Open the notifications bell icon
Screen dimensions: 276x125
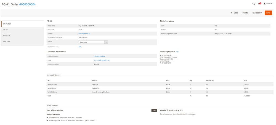coord(259,4)
